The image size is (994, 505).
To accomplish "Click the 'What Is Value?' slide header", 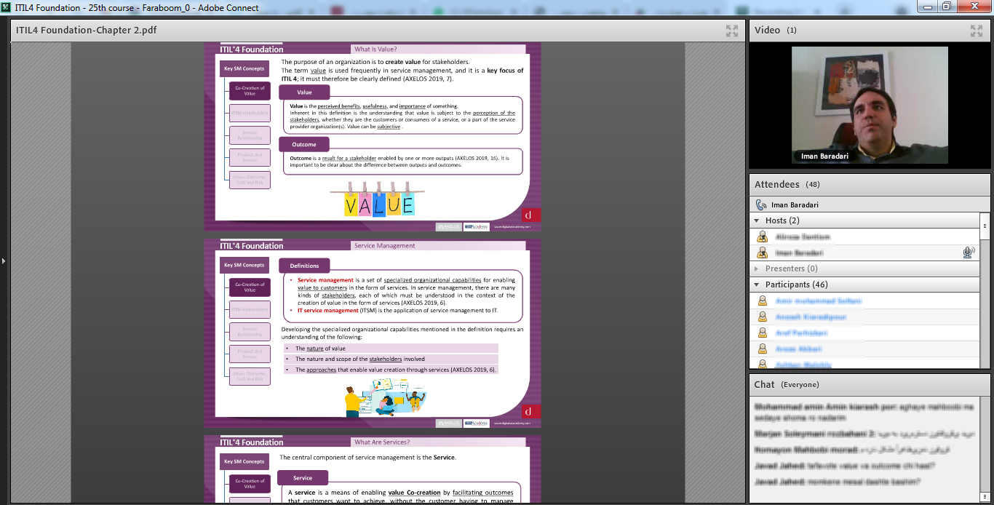I will point(438,49).
